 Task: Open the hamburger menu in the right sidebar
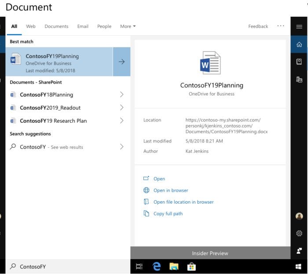coord(299,26)
